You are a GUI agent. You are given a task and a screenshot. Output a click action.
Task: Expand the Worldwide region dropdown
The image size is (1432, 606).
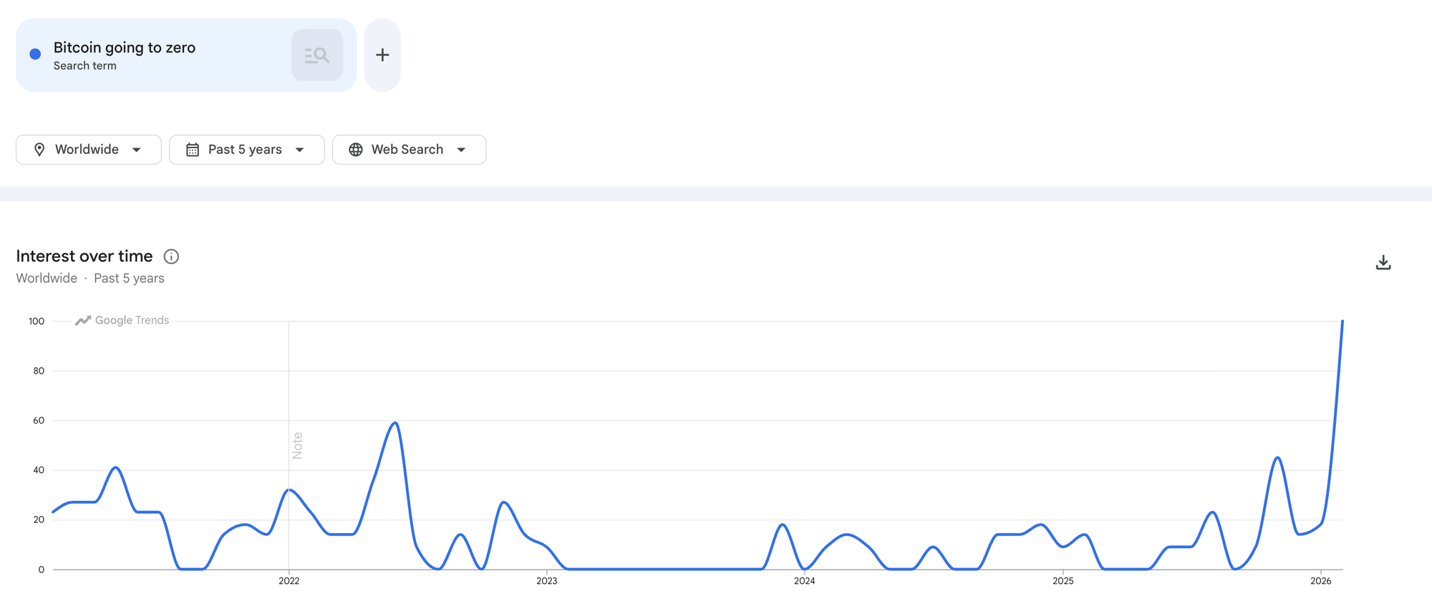coord(136,150)
